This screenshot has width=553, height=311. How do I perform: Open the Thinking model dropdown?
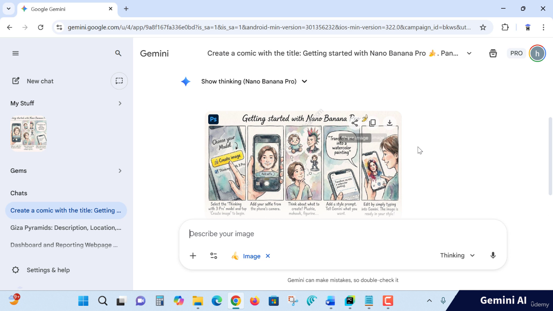[457, 255]
